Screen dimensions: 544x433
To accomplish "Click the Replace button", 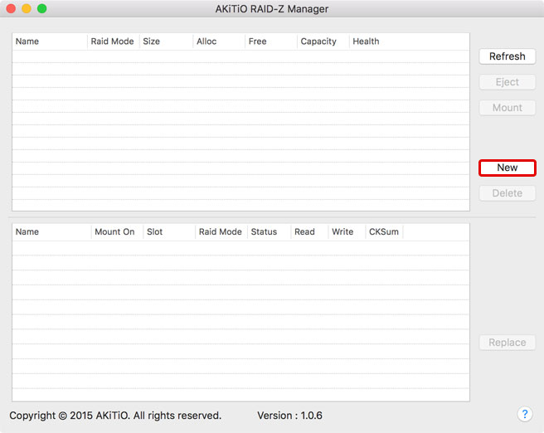I will click(x=507, y=343).
